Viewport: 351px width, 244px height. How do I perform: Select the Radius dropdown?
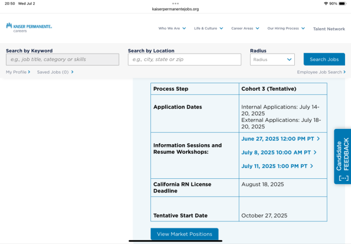[272, 60]
